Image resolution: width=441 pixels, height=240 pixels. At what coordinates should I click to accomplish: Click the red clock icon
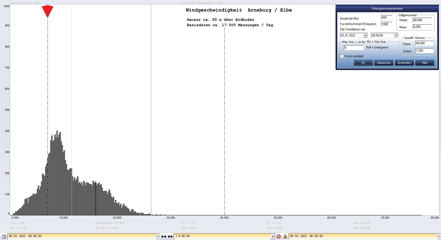point(279,236)
